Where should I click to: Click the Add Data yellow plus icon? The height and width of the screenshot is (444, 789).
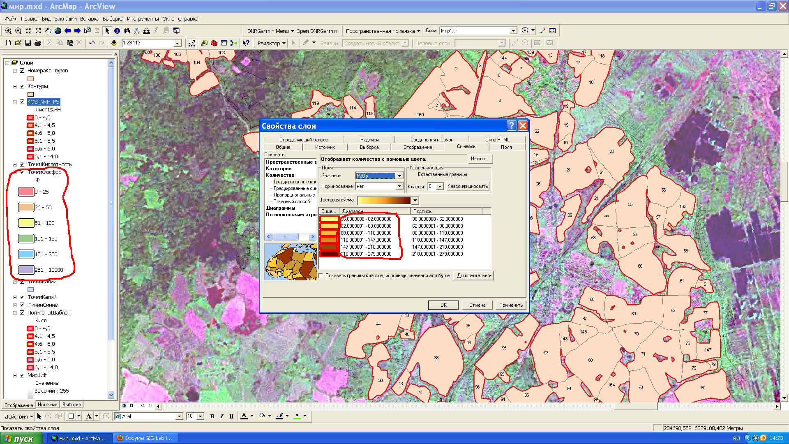click(x=114, y=43)
